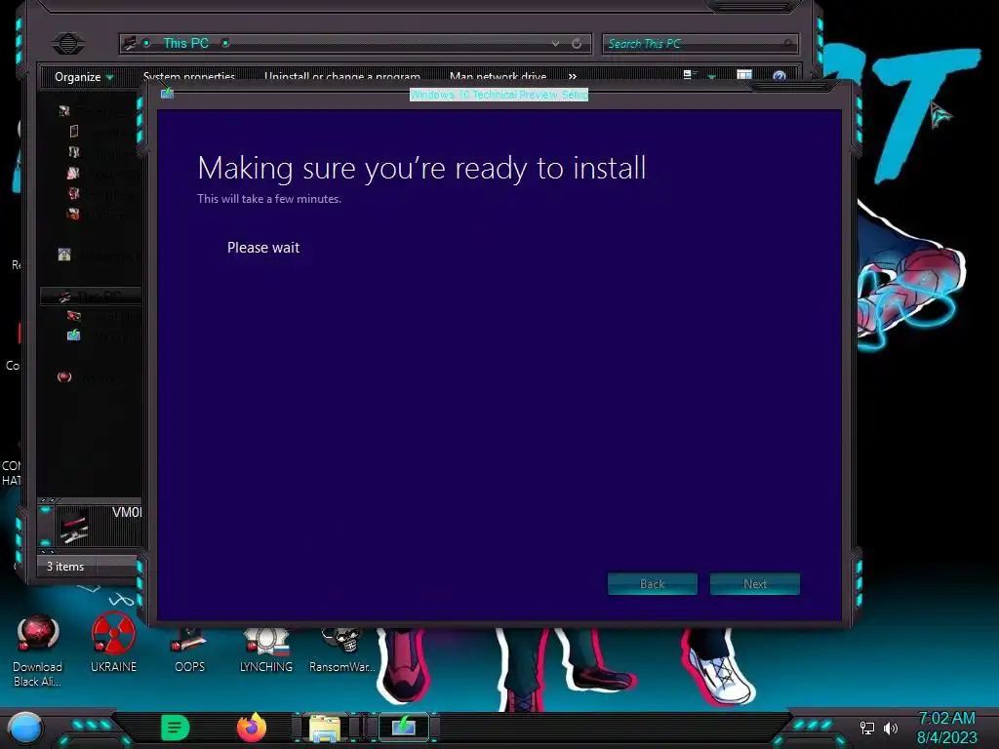Open File Explorer from the taskbar

[325, 728]
